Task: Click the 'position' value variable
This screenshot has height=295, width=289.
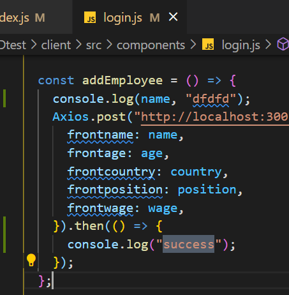Action: (207, 190)
